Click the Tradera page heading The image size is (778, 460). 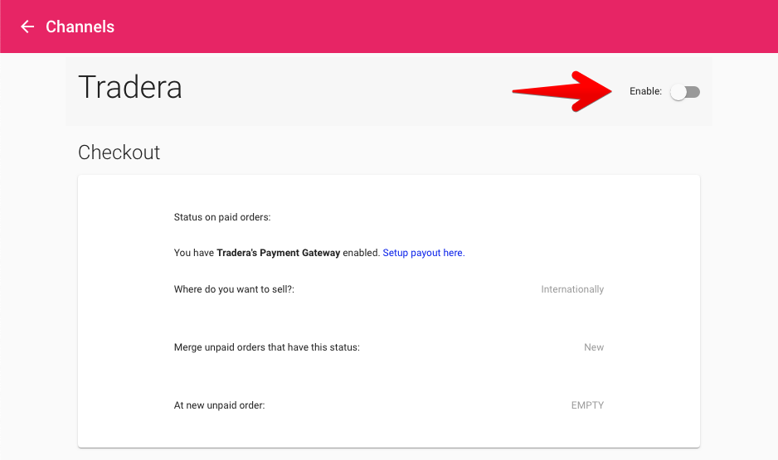pyautogui.click(x=130, y=87)
